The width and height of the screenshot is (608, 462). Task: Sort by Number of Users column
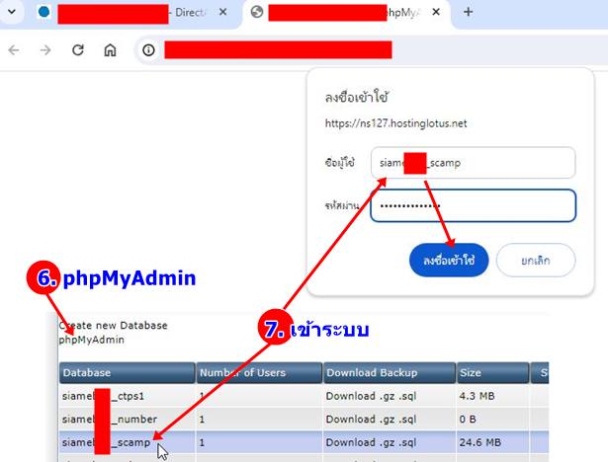click(x=259, y=372)
